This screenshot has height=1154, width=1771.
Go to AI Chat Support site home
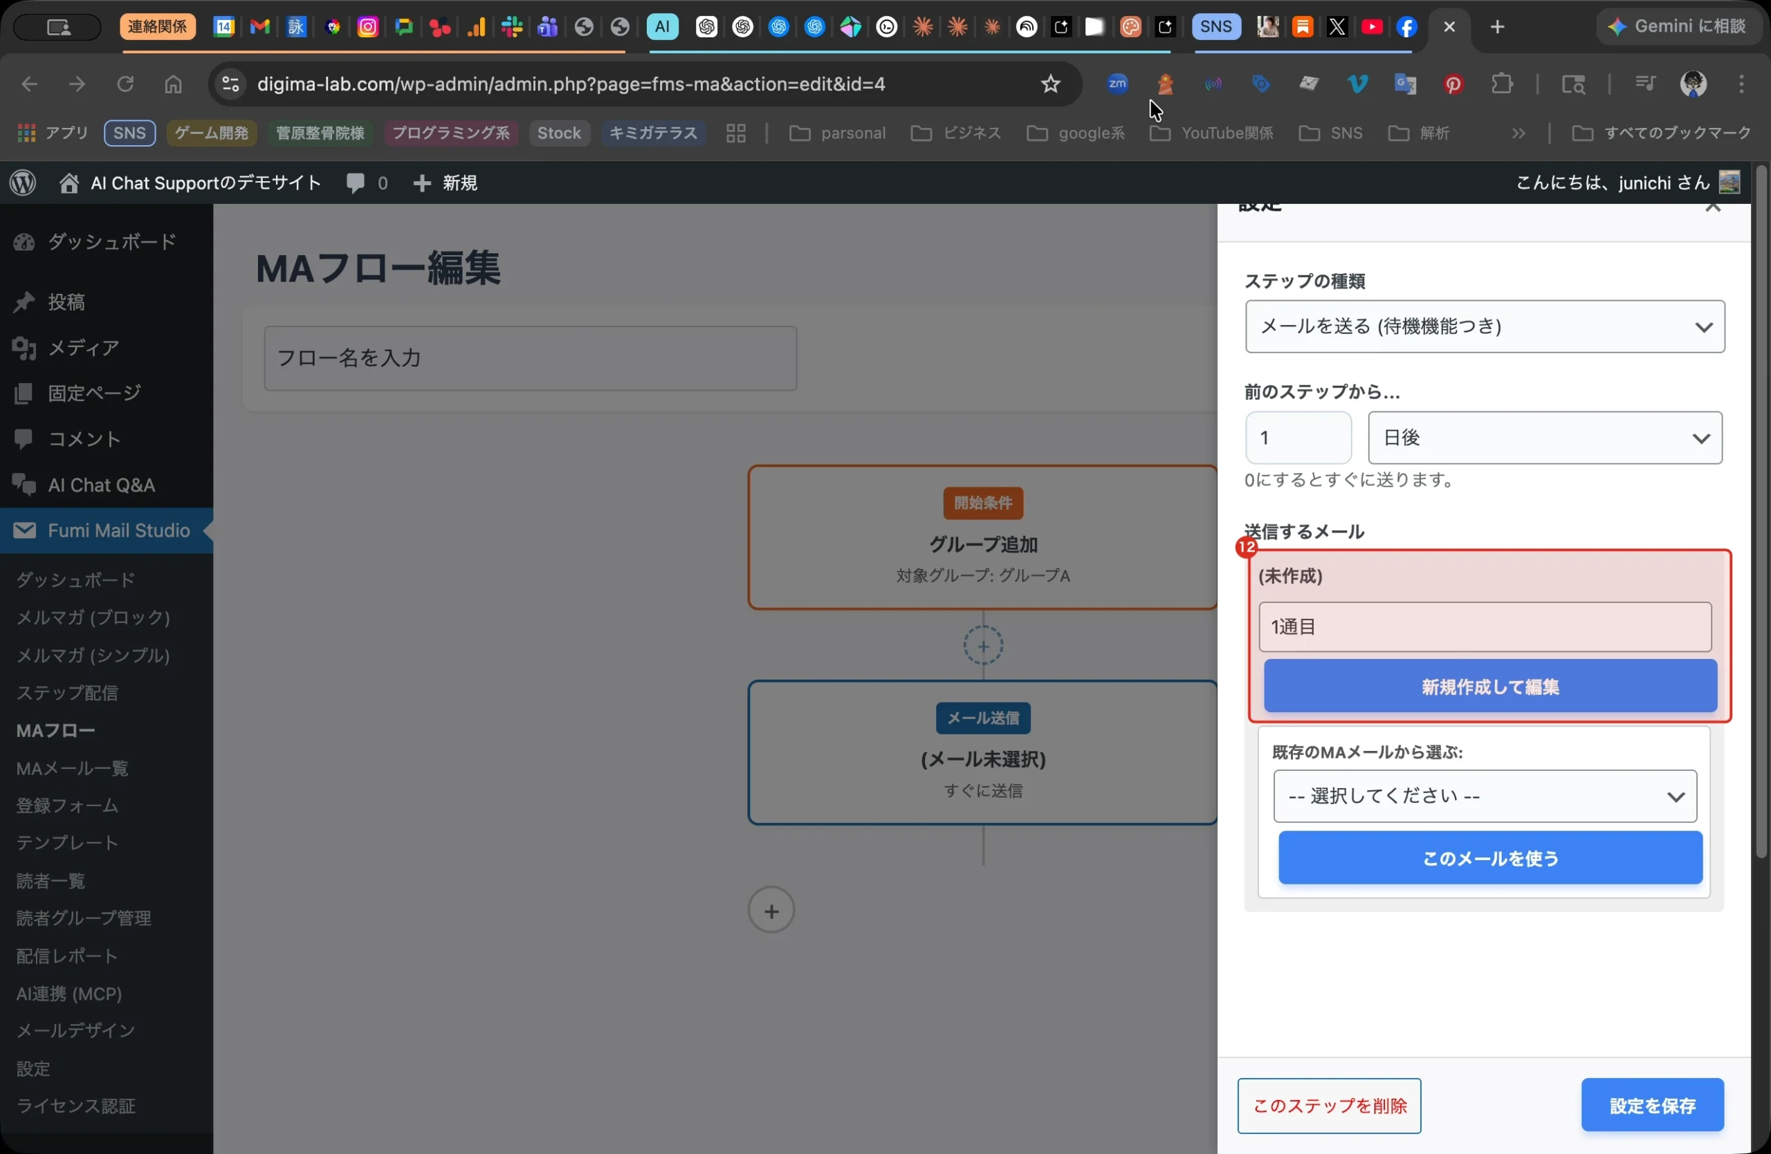pyautogui.click(x=190, y=182)
